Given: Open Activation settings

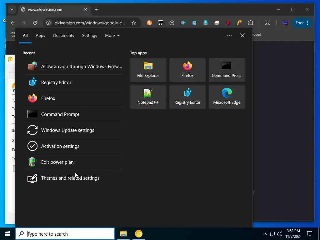Looking at the screenshot, I should [x=72, y=146].
